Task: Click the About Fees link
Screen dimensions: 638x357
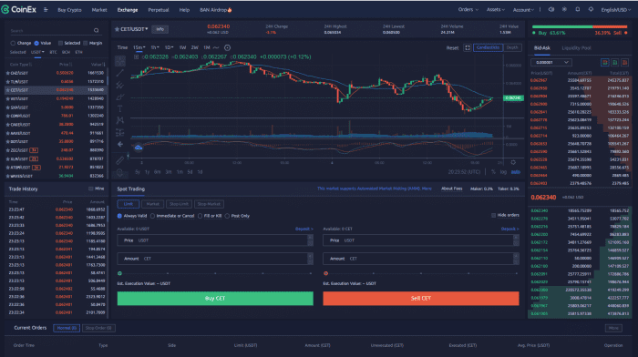Action: [x=452, y=189]
